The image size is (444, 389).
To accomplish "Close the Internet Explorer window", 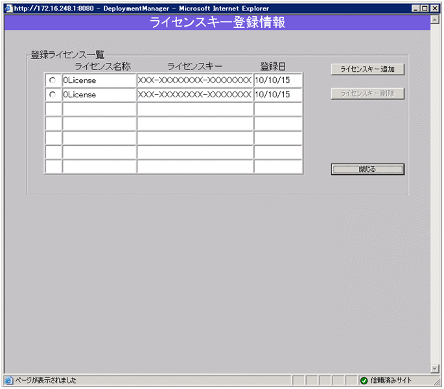I will coord(435,8).
